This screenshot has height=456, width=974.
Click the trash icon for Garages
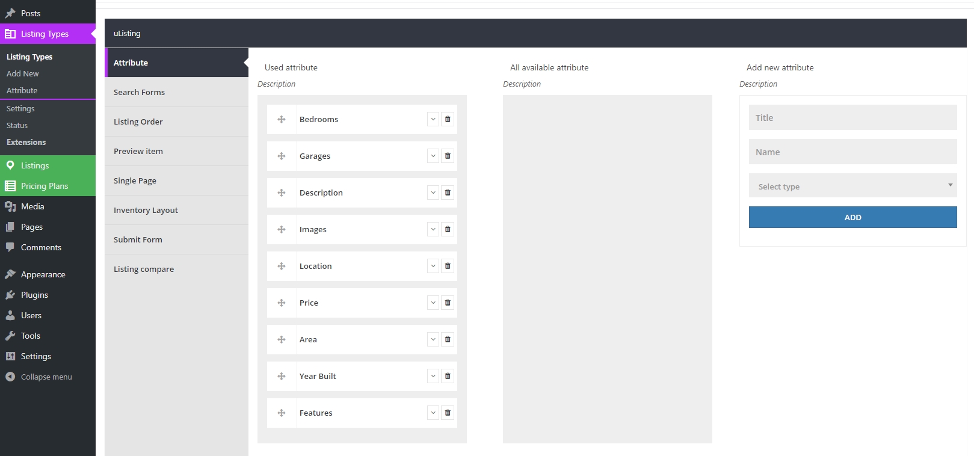pos(448,156)
